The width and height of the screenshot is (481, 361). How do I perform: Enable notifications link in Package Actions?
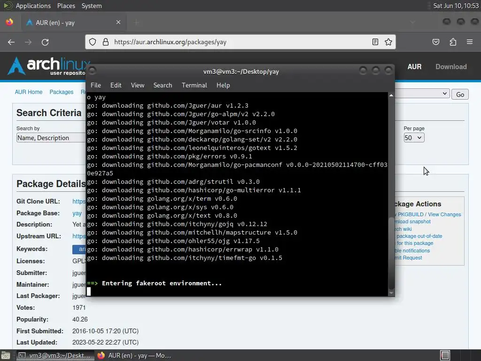coord(412,251)
